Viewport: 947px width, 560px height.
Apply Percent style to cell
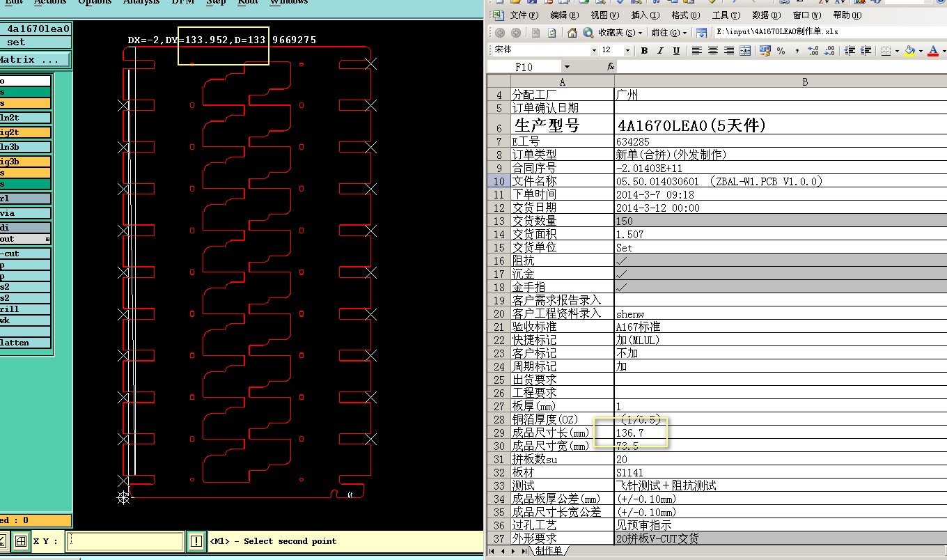coord(781,51)
